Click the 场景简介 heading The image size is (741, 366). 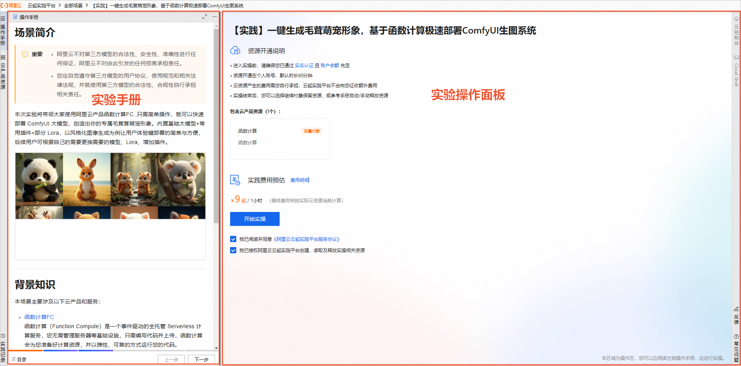pyautogui.click(x=35, y=32)
